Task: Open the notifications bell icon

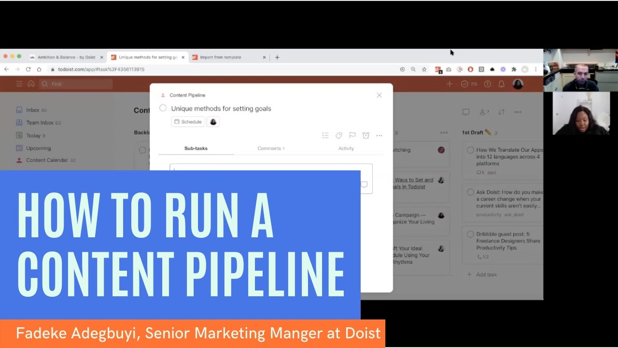Action: click(x=502, y=84)
